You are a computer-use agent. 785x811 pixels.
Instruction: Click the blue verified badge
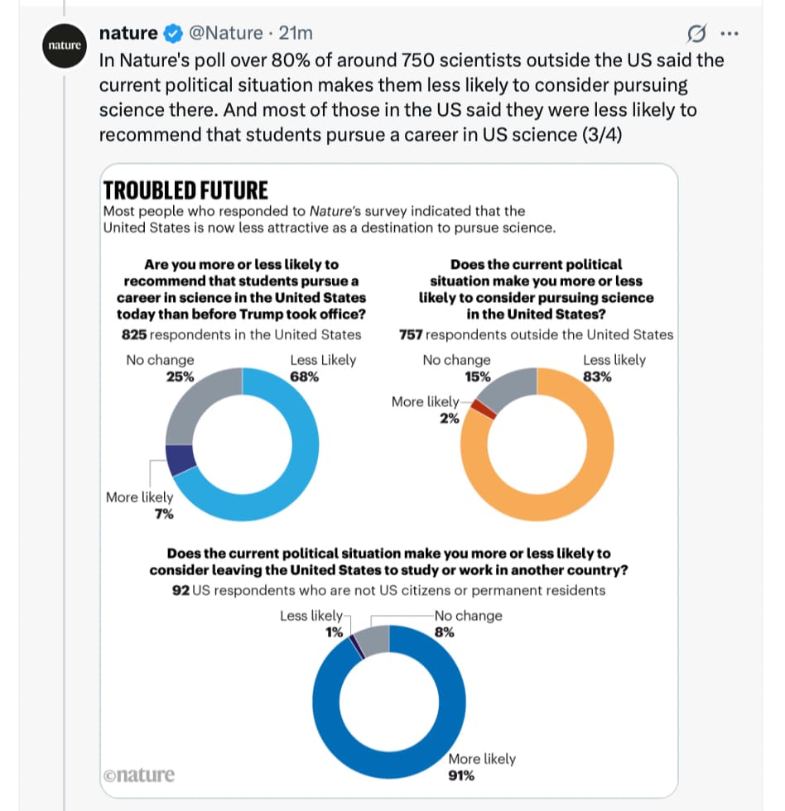pos(173,34)
